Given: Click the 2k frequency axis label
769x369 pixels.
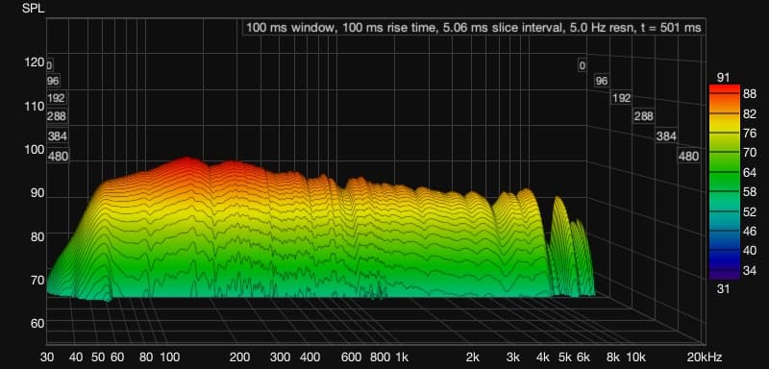Looking at the screenshot, I should (473, 357).
